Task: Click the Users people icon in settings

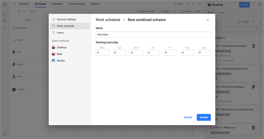Action: click(x=53, y=33)
